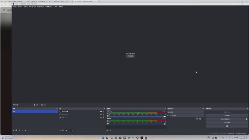
Task: Click the browser refresh button behind OBS
Action: 5,5
